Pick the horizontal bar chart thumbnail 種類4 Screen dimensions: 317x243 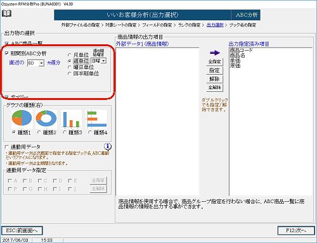[x=96, y=118]
